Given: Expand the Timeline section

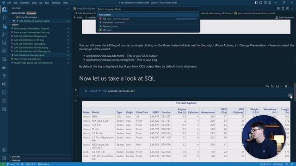Looking at the screenshot, I should coord(16,160).
